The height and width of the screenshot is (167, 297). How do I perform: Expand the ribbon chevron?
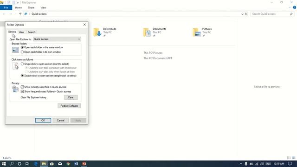(290, 7)
